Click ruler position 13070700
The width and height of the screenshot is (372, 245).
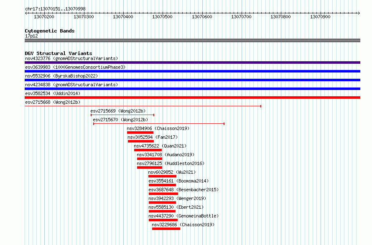click(241, 17)
